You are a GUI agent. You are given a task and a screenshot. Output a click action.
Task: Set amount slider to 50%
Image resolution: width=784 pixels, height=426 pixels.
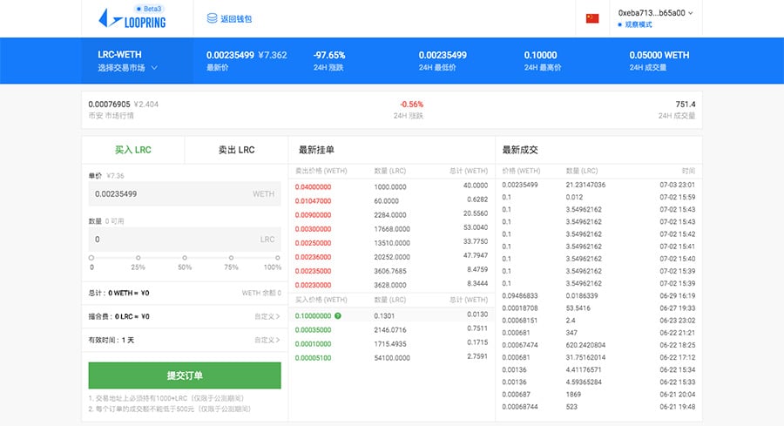tap(185, 258)
